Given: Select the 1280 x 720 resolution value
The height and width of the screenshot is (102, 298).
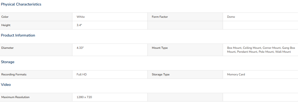Looking at the screenshot, I should tap(84, 97).
